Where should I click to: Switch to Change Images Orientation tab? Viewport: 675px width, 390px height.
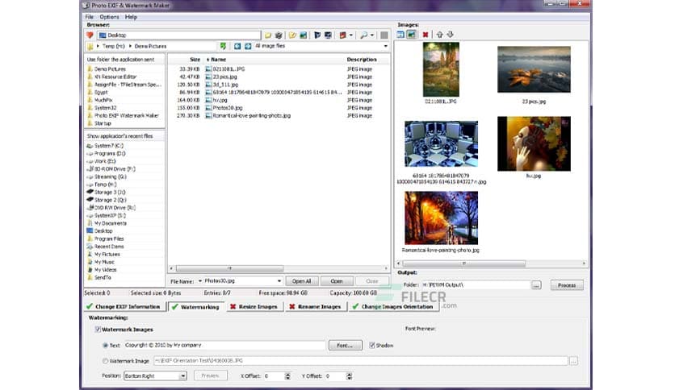tap(392, 307)
